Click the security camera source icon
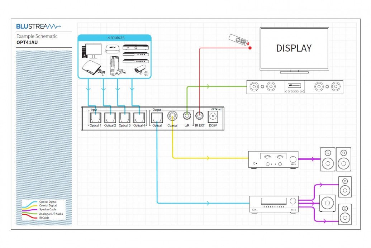Image resolution: width=371 pixels, height=248 pixels. pyautogui.click(x=141, y=70)
